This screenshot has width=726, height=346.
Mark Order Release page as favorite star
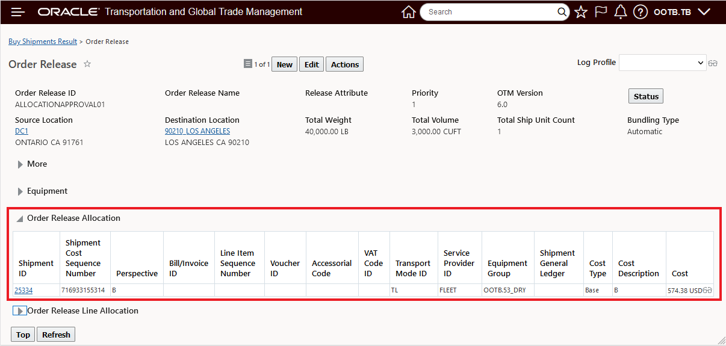(x=87, y=64)
